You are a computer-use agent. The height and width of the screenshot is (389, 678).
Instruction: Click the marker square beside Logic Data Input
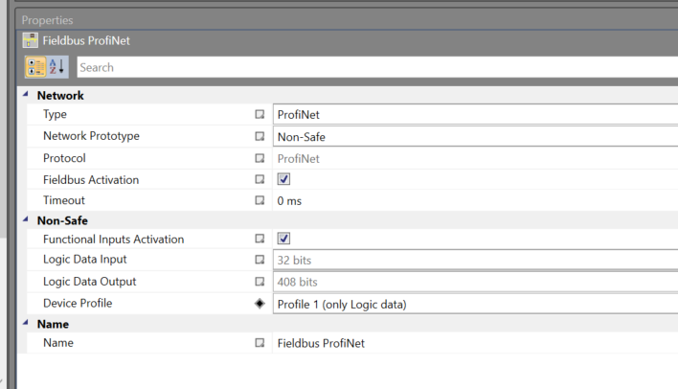(260, 260)
